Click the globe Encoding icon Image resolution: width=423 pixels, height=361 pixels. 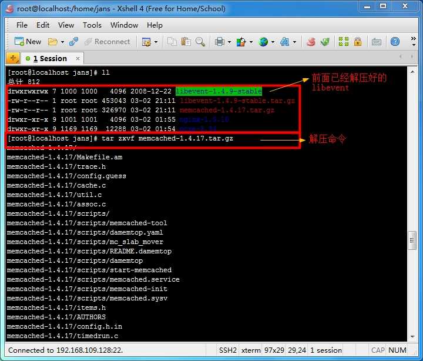pyautogui.click(x=263, y=42)
